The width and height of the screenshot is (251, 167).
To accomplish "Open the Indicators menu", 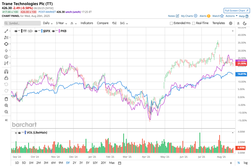I will (87, 23).
